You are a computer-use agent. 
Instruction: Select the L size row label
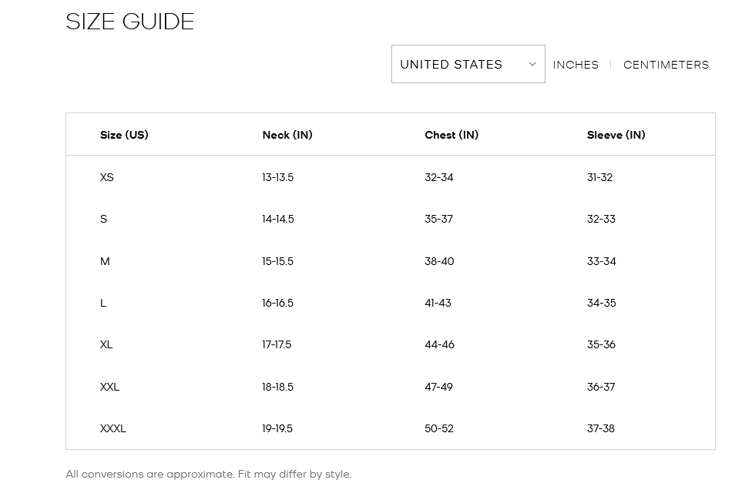pos(103,303)
